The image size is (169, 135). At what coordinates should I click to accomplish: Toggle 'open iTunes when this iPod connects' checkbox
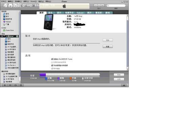[x=52, y=59]
